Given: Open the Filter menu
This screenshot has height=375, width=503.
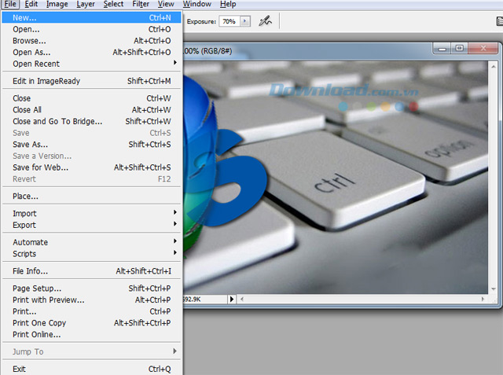Looking at the screenshot, I should [141, 4].
